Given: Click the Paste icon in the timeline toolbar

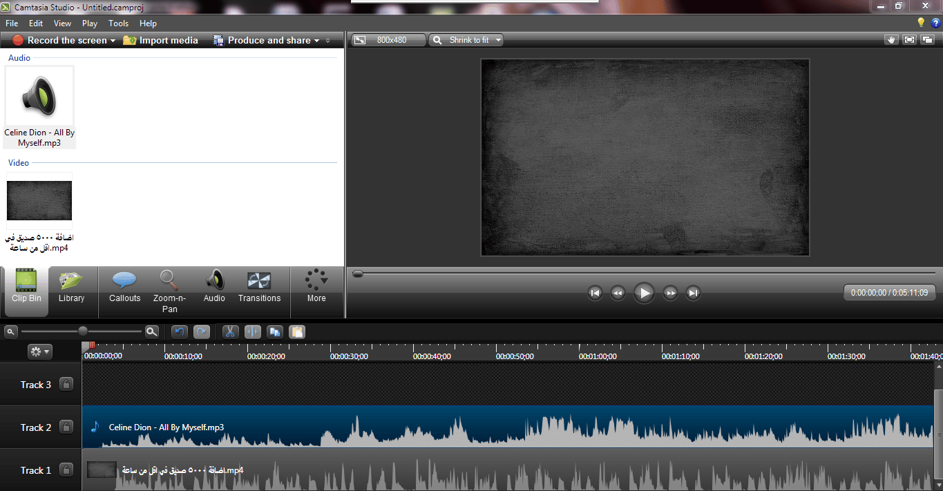Looking at the screenshot, I should tap(296, 331).
